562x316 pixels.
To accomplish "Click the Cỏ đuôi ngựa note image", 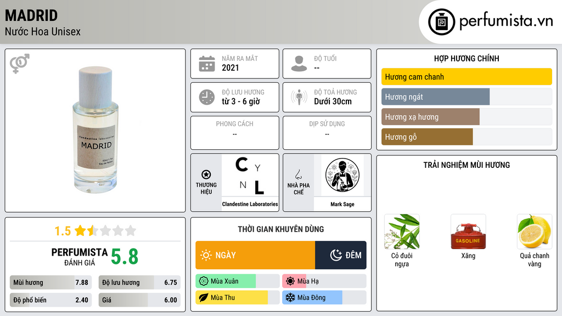I will (402, 232).
